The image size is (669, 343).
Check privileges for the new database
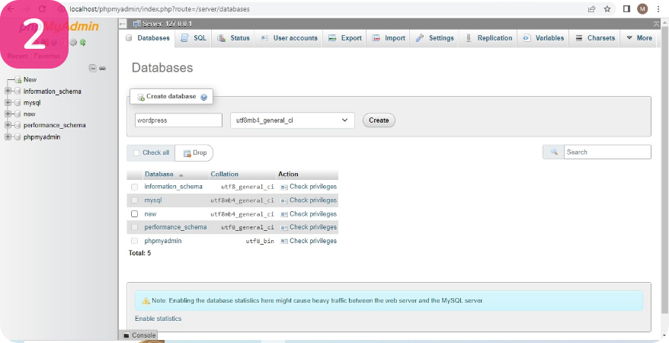click(x=309, y=213)
